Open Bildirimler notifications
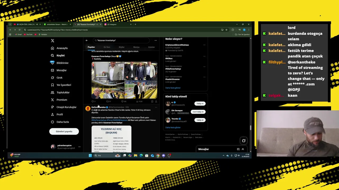The height and width of the screenshot is (190, 339). (60, 63)
